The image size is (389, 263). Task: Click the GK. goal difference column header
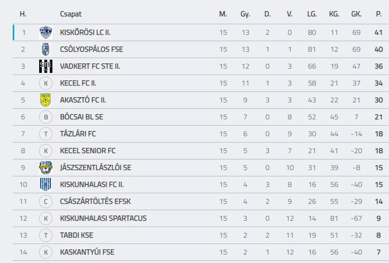[356, 14]
